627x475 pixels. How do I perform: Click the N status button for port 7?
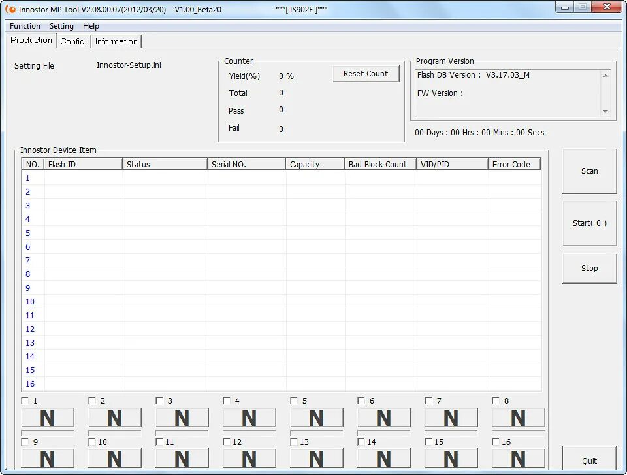point(451,418)
